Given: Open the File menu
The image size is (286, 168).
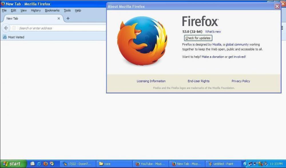Looking at the screenshot, I should (x=4, y=10).
